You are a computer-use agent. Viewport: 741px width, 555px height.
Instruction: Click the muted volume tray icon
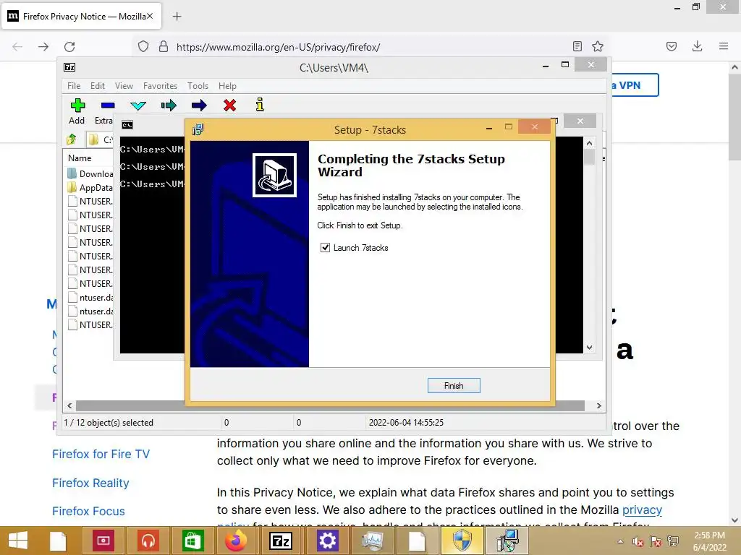(x=638, y=541)
